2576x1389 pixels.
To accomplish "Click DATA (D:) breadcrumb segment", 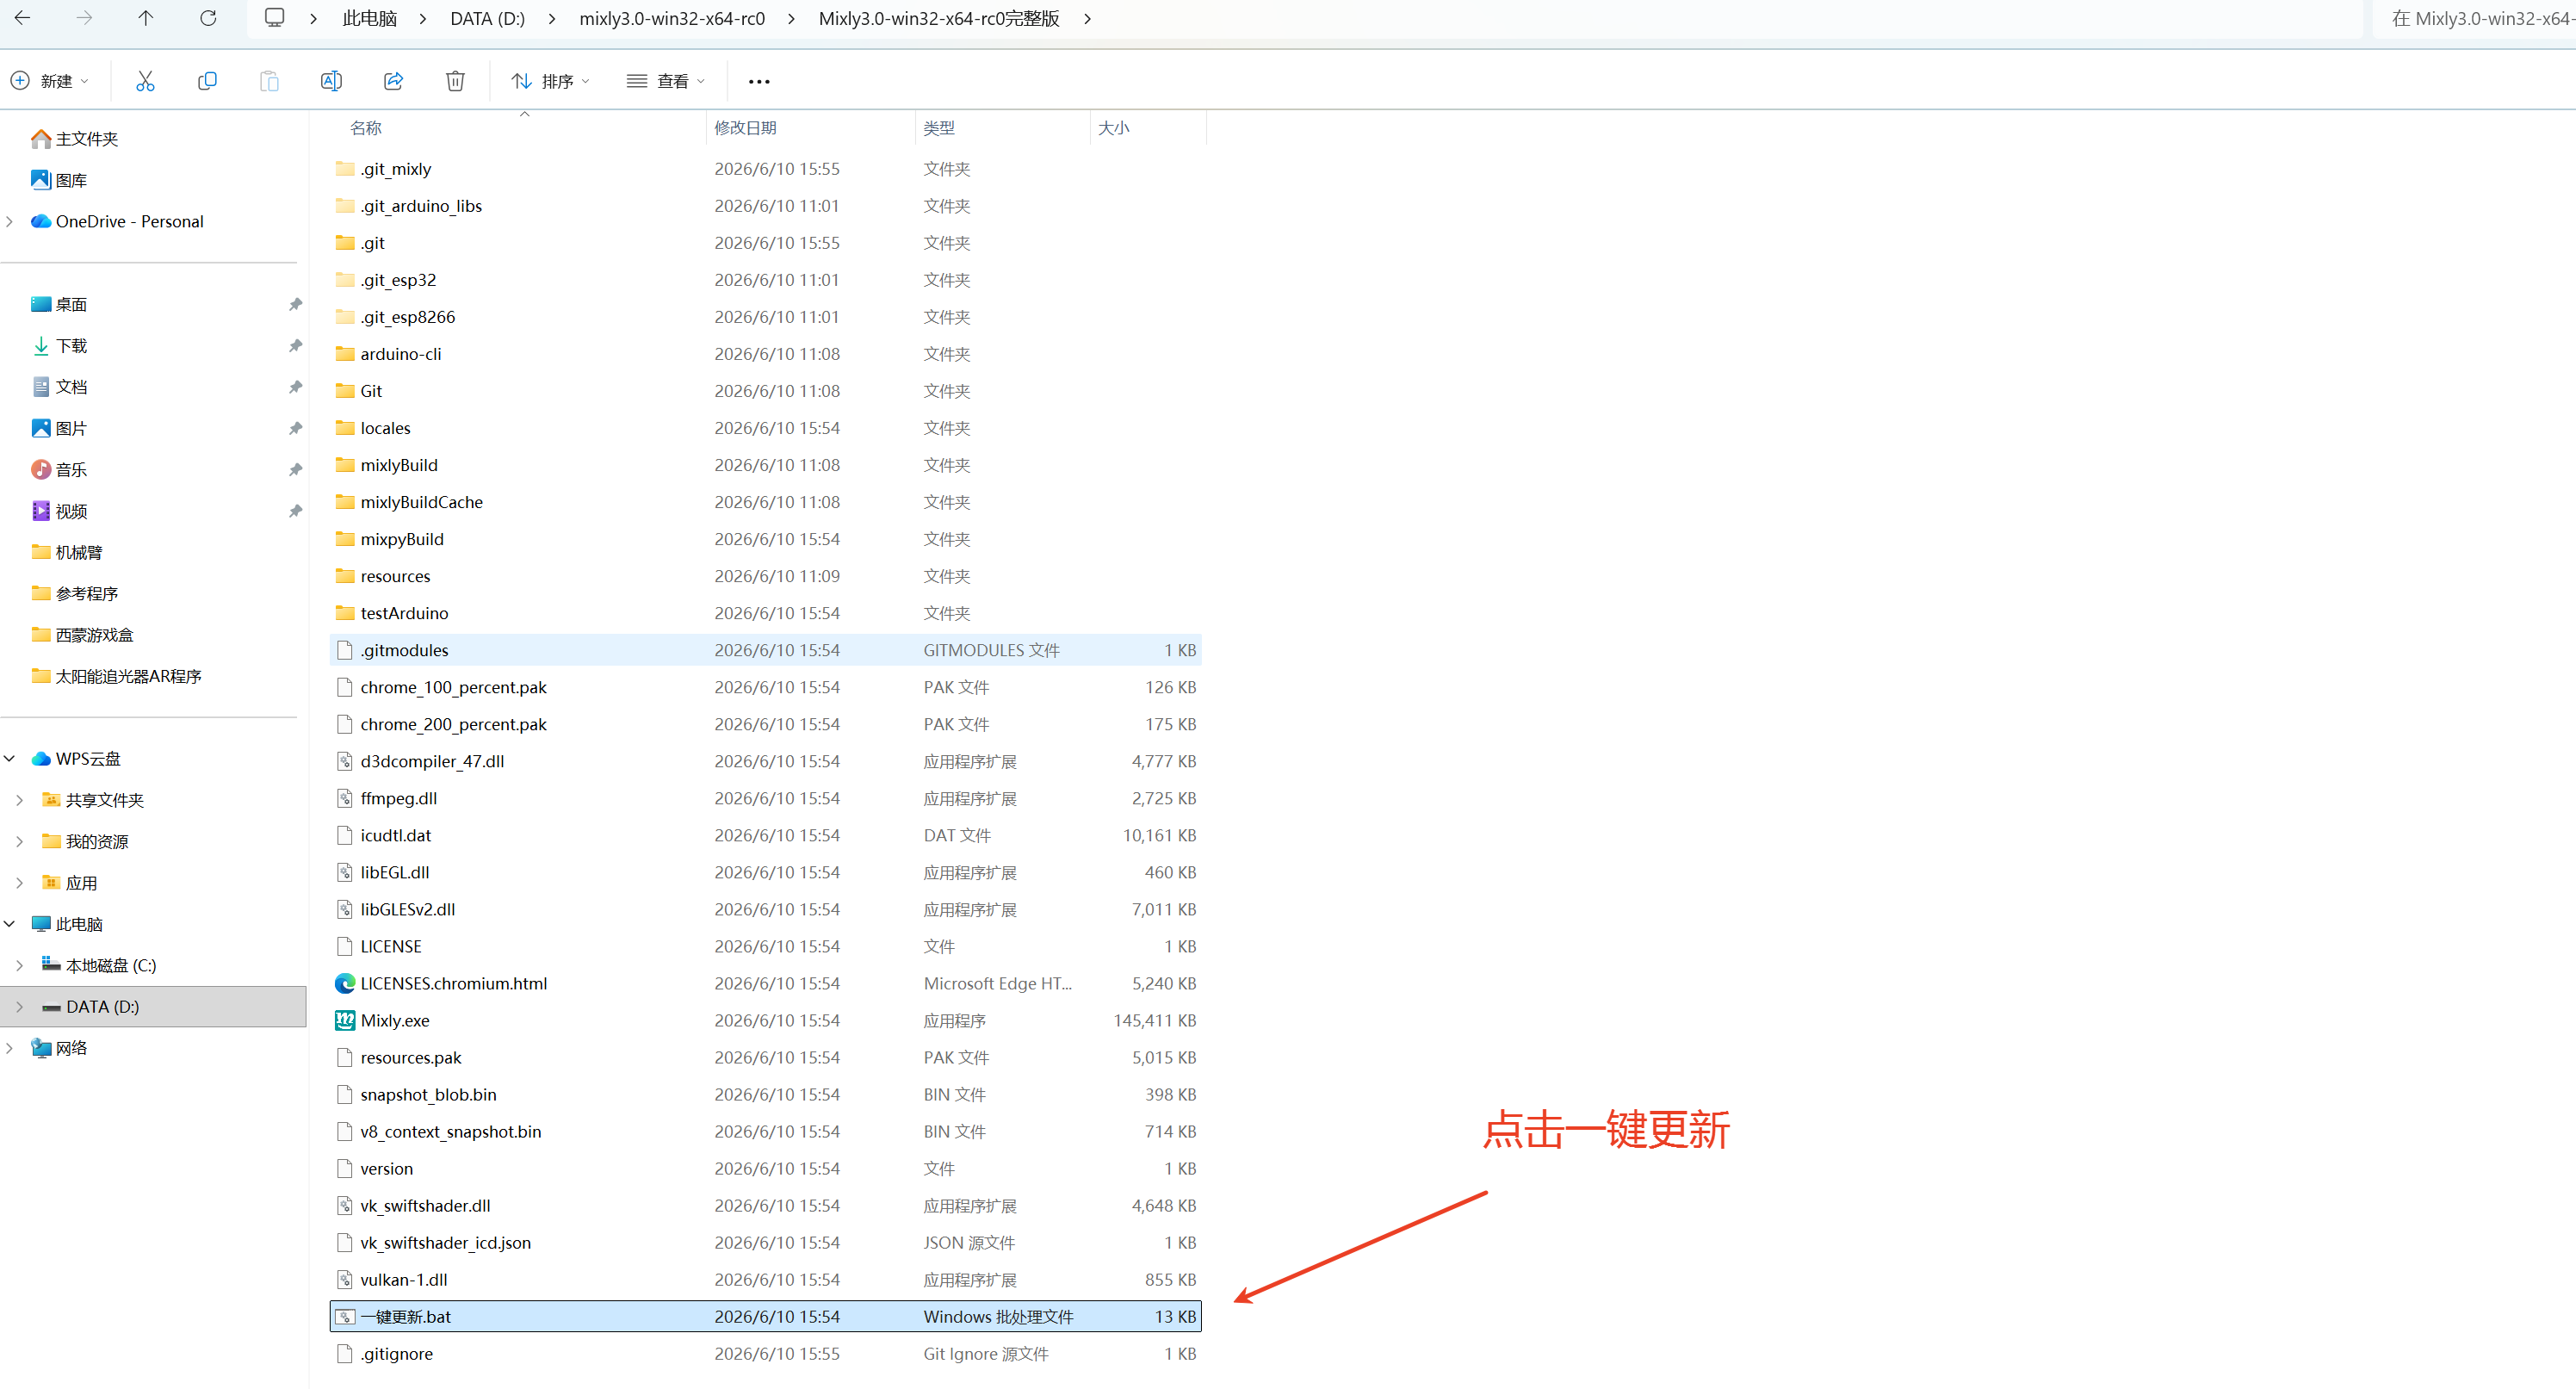I will pyautogui.click(x=487, y=18).
